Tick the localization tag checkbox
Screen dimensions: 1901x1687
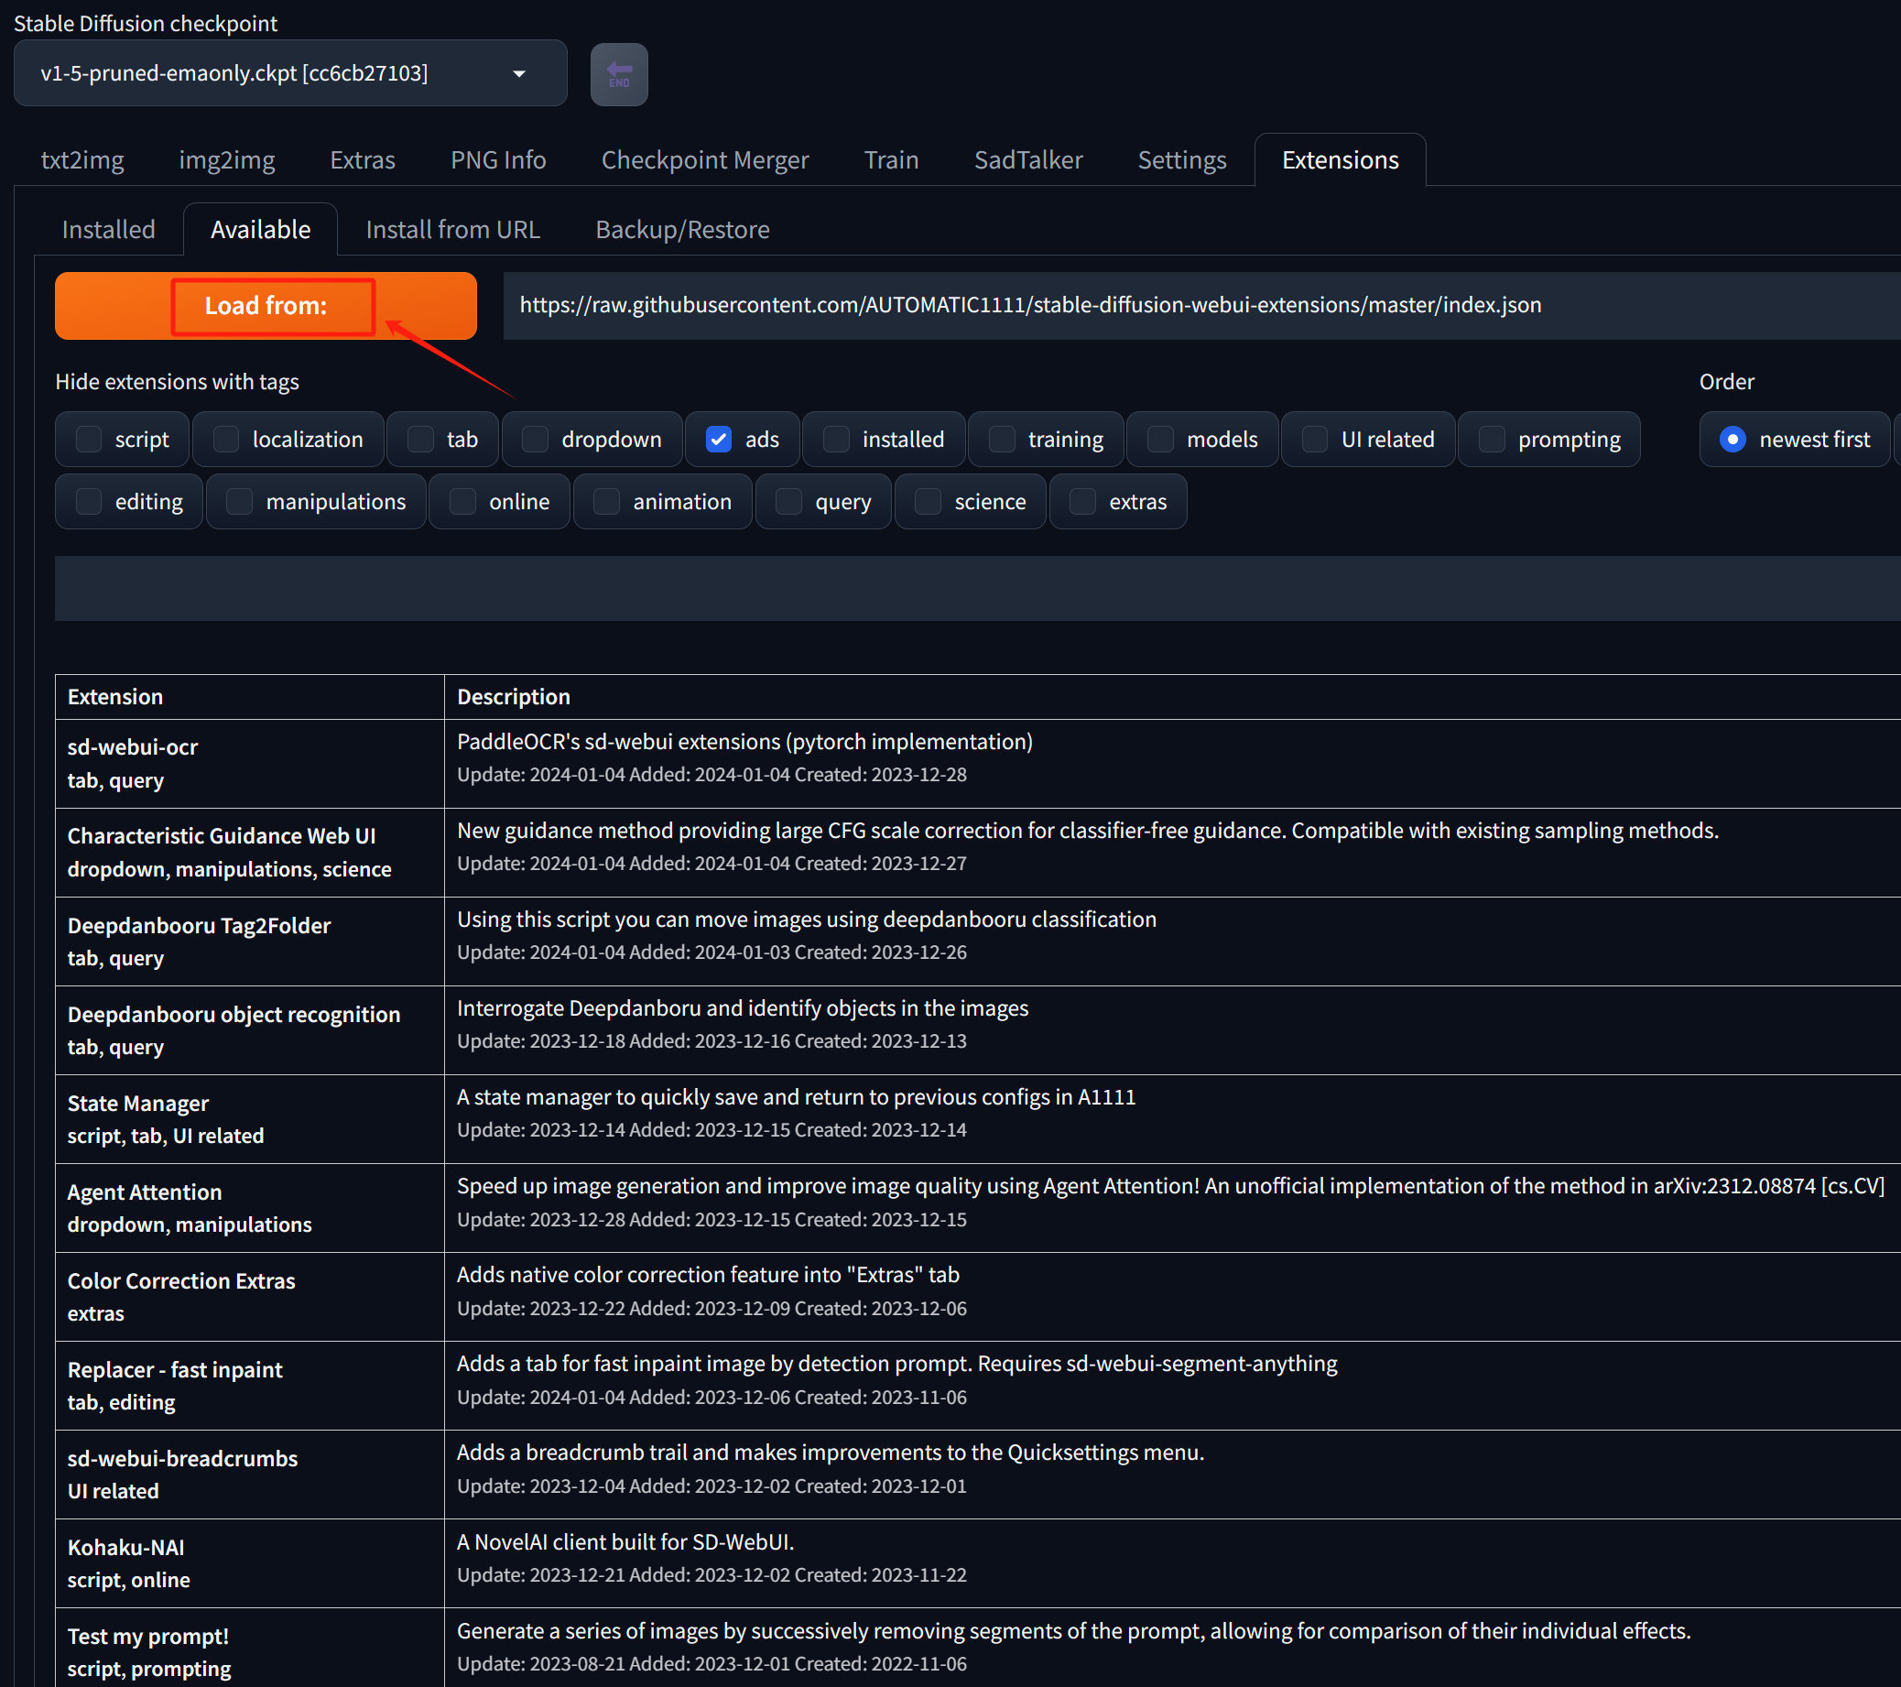[x=226, y=439]
